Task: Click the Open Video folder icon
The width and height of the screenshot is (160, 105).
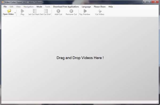Action: (9, 11)
